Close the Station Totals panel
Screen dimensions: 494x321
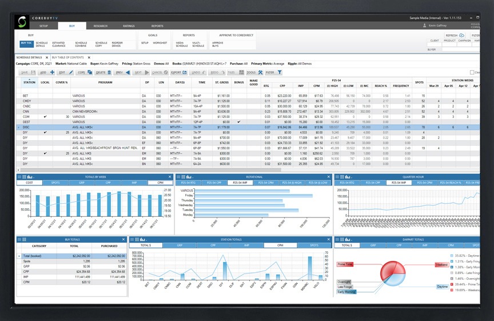tap(329, 240)
